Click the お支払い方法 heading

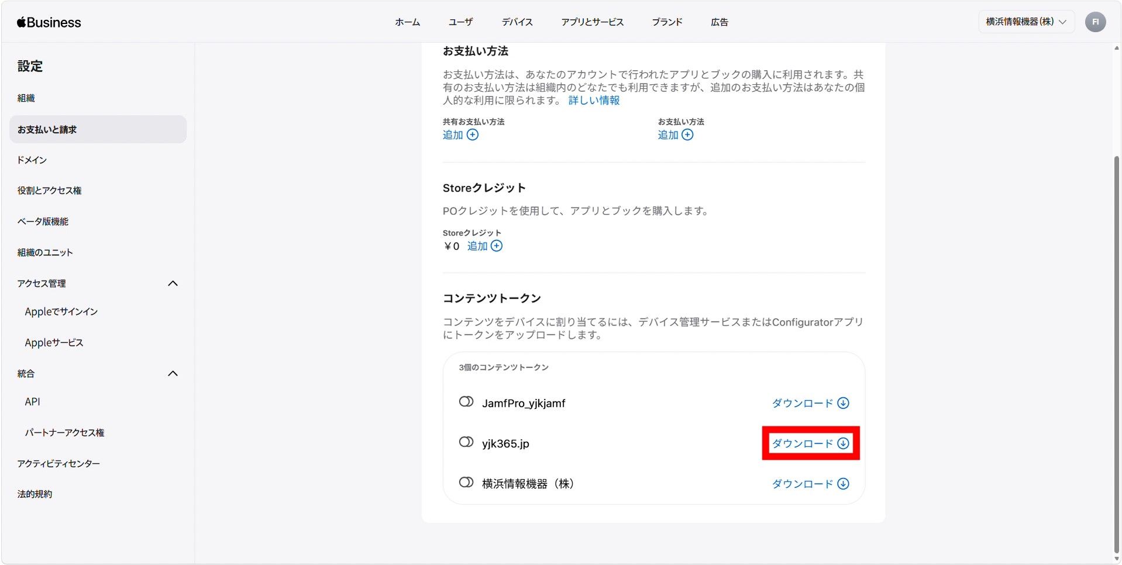pyautogui.click(x=476, y=51)
